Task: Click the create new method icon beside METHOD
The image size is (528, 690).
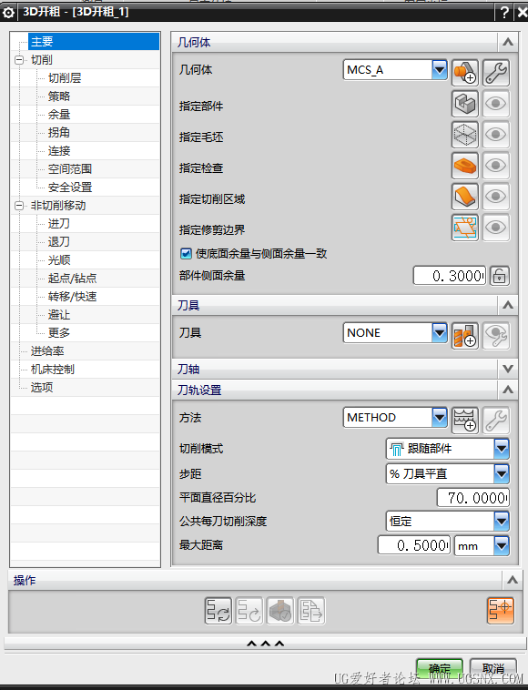Action: pyautogui.click(x=465, y=420)
